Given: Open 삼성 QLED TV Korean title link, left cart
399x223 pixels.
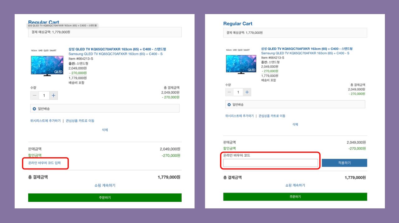Looking at the screenshot, I should tap(117, 49).
